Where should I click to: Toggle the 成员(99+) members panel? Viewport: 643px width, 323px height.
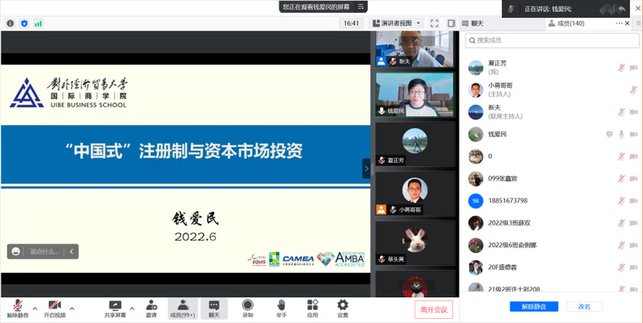tap(183, 309)
